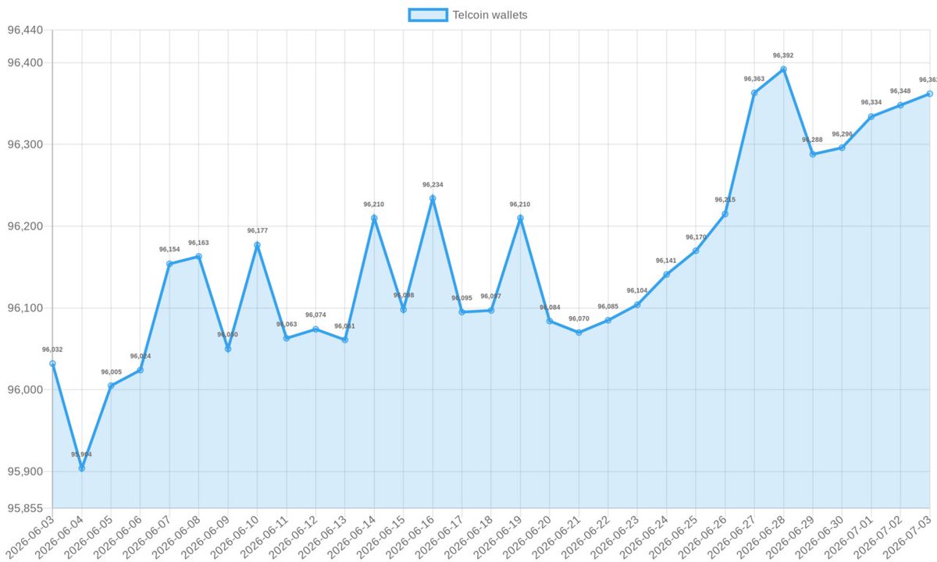Select the data point for 2026-06-24
The width and height of the screenshot is (937, 562).
pos(666,274)
